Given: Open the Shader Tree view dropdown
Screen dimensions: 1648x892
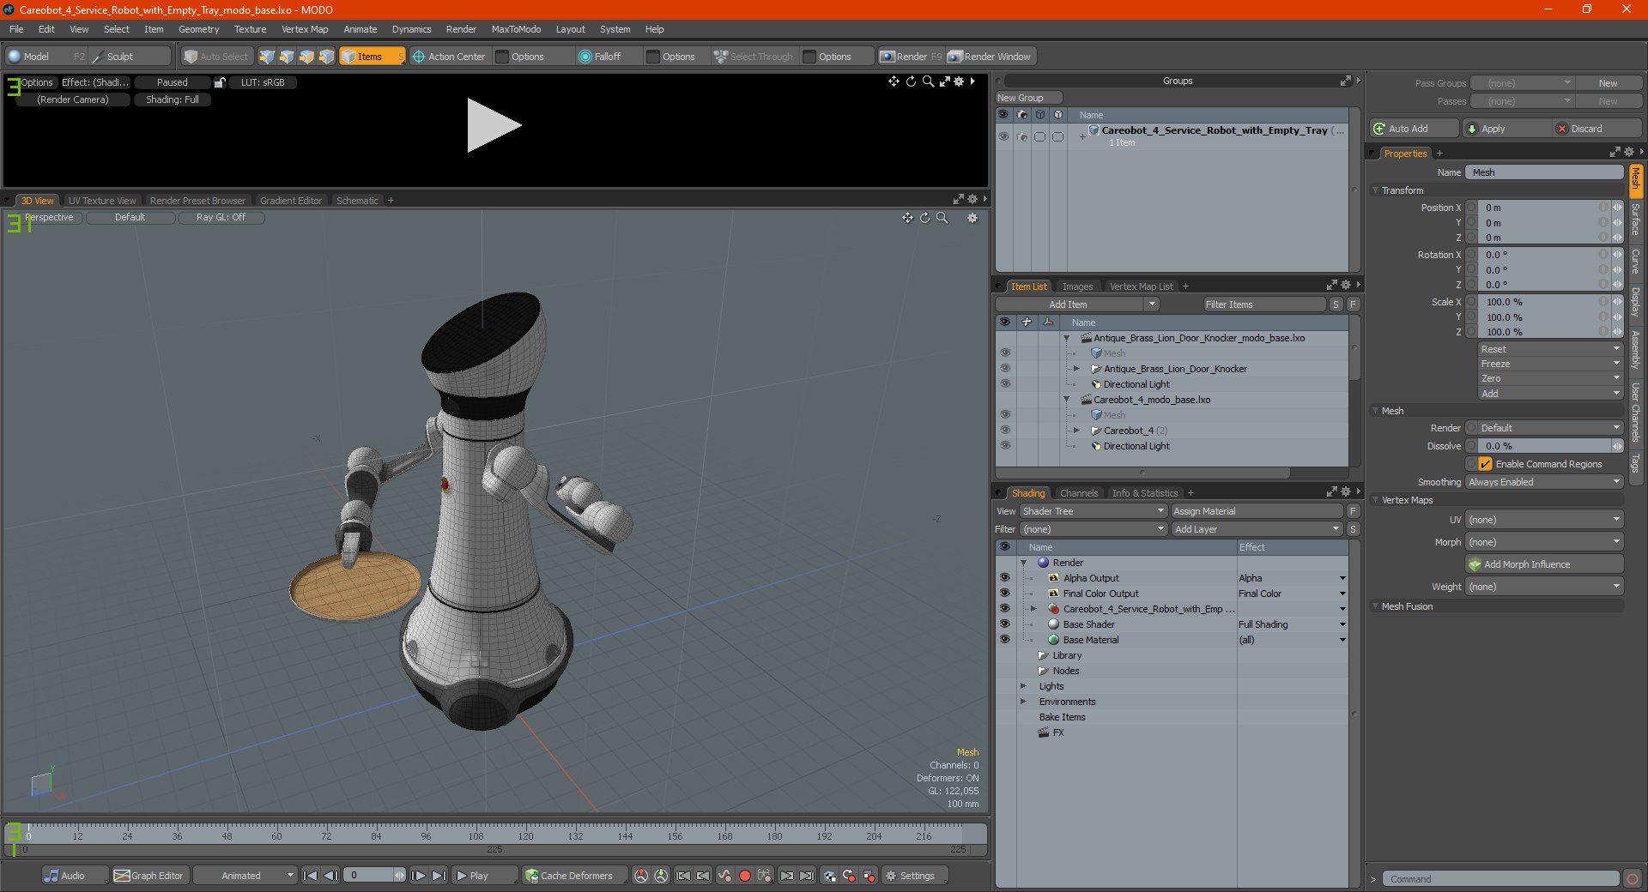Looking at the screenshot, I should pos(1094,511).
